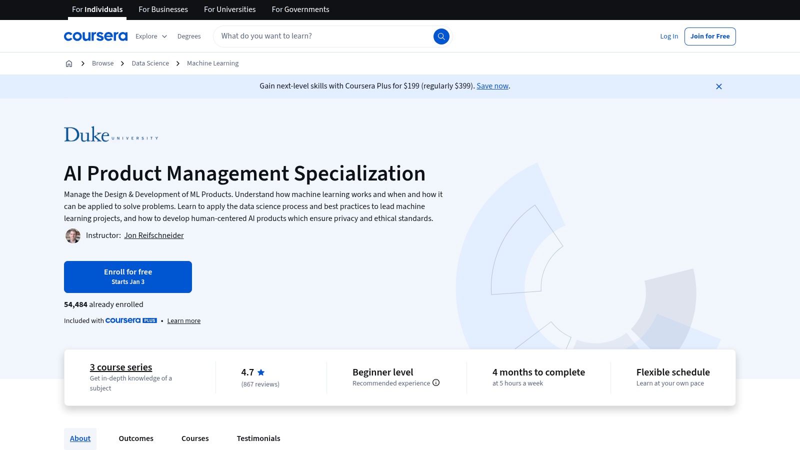Open the Machine Learning breadcrumb
This screenshot has width=800, height=450.
tap(212, 63)
